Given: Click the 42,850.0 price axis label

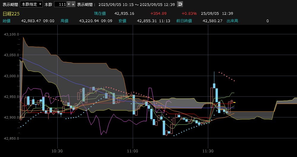Looking at the screenshot, I should click(11, 138).
